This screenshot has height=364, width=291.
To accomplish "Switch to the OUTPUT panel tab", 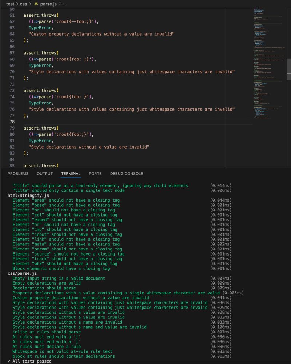I will [45, 173].
